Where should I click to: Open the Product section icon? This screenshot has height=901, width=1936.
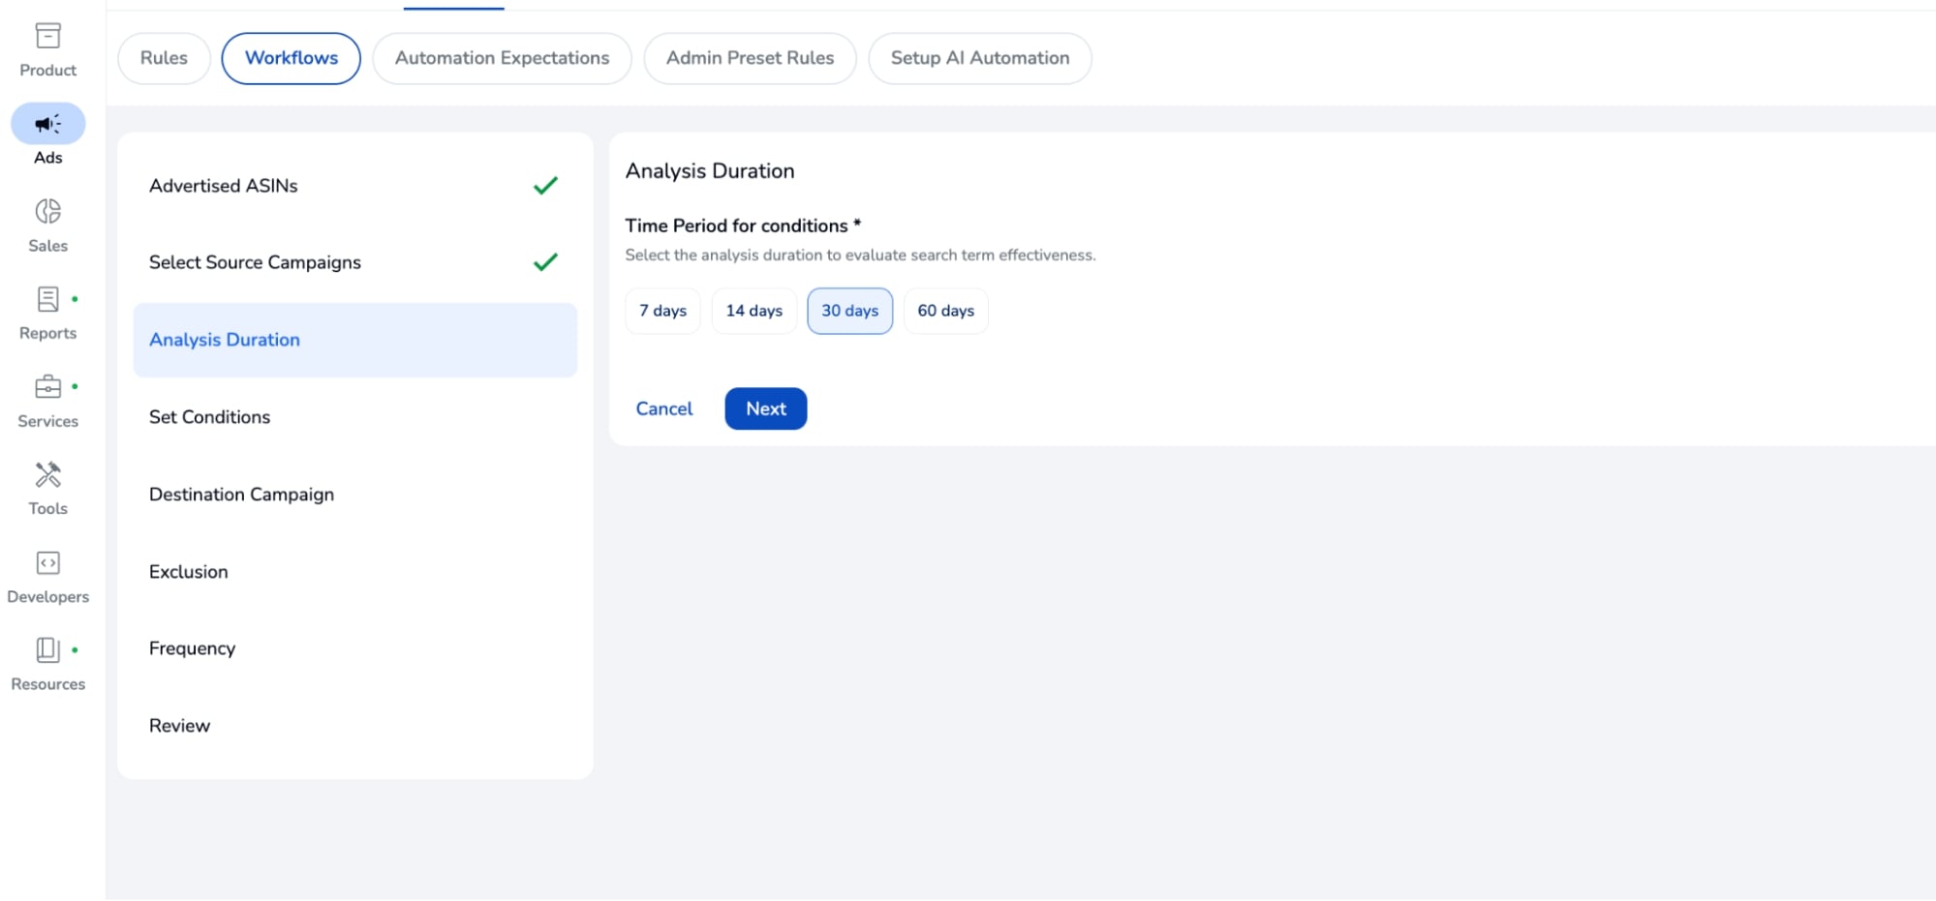tap(47, 36)
